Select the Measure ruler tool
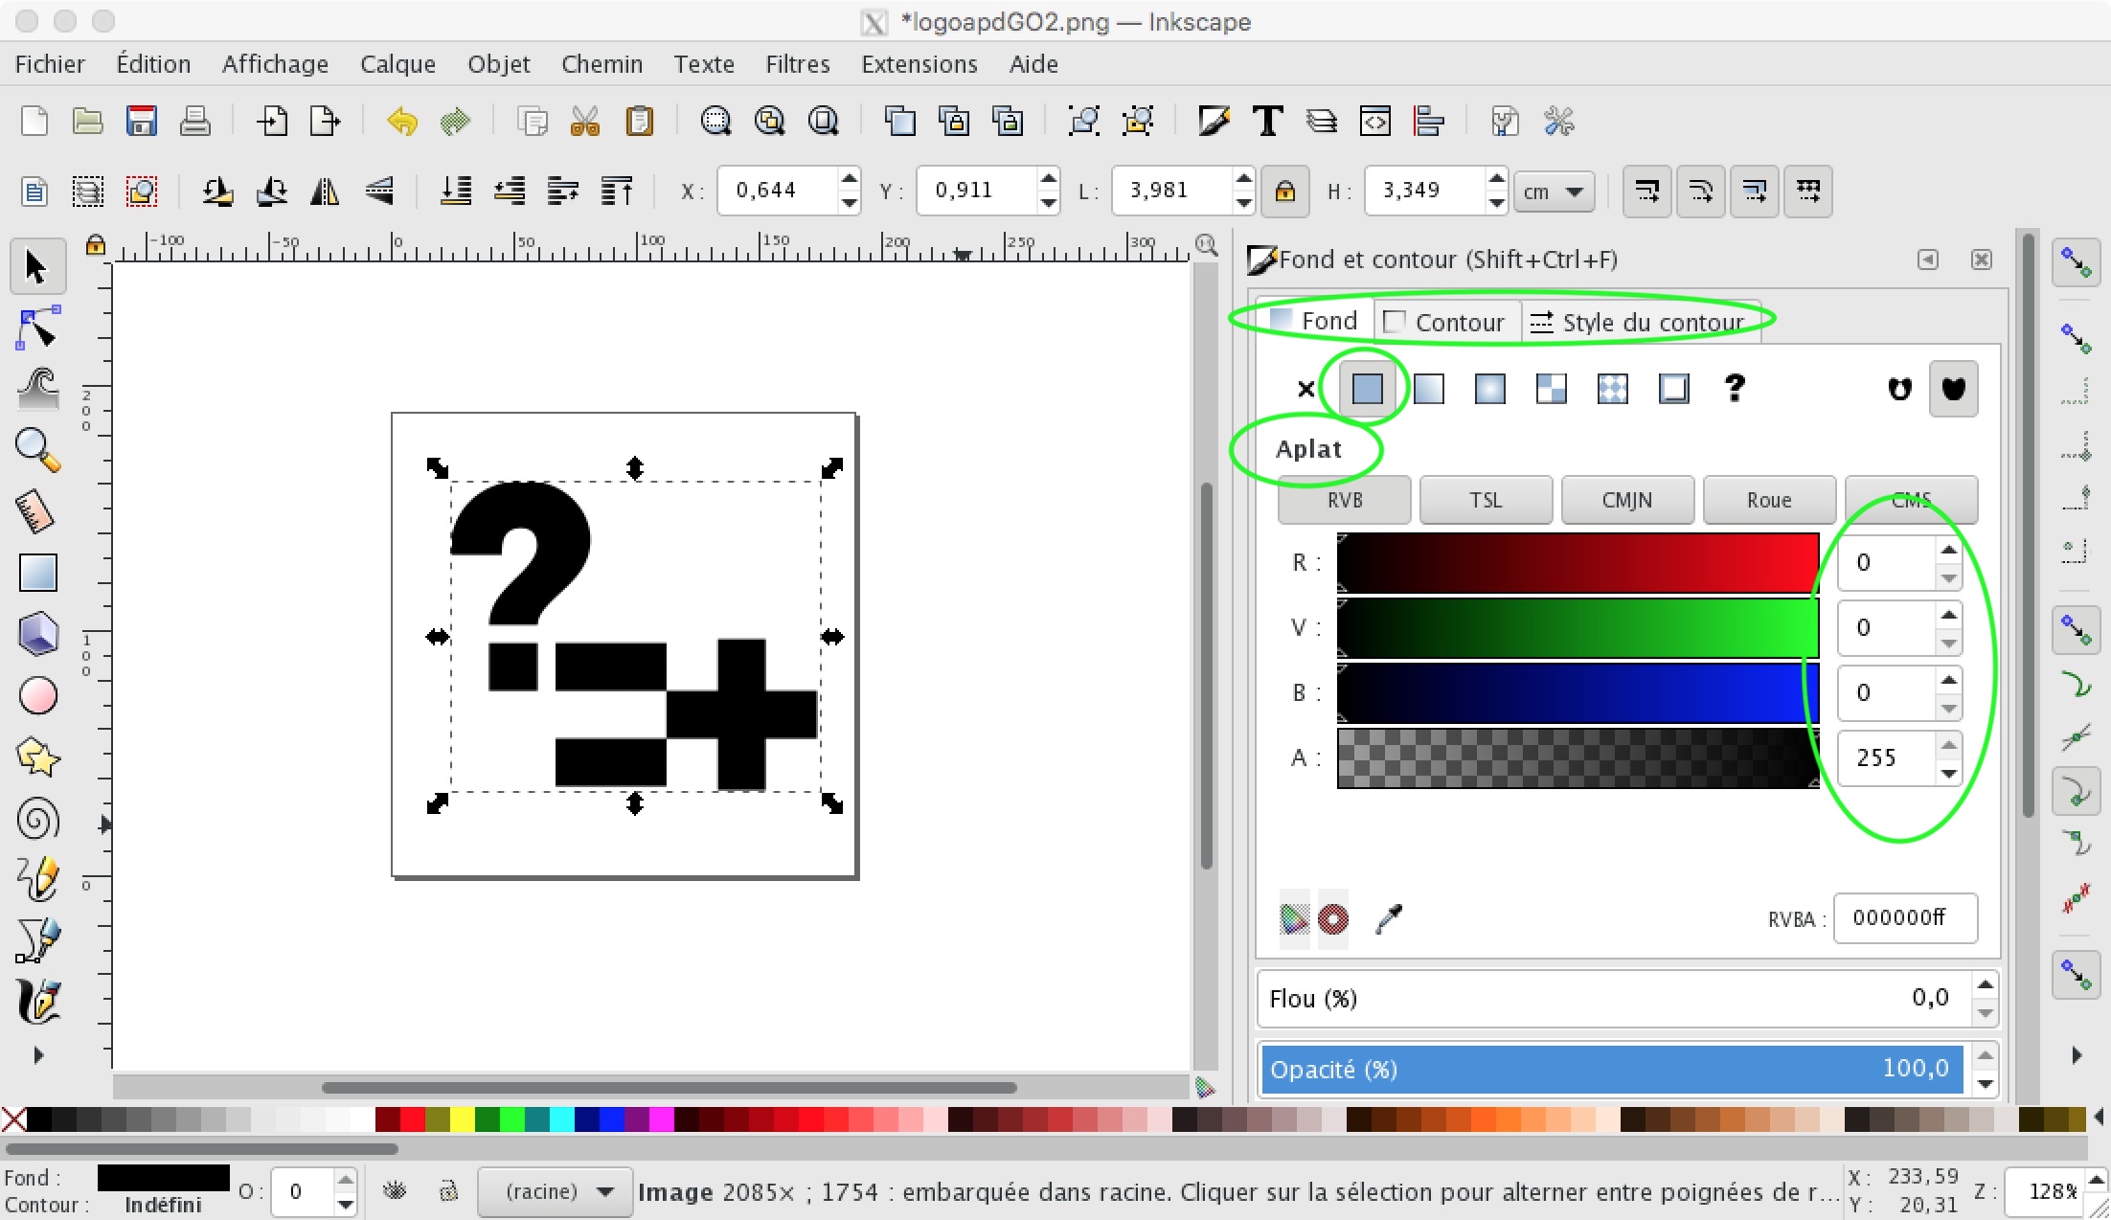This screenshot has height=1220, width=2111. pyautogui.click(x=37, y=511)
